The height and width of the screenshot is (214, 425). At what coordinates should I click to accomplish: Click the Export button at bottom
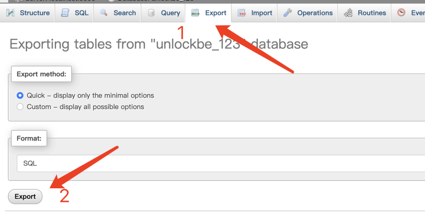[x=25, y=197]
